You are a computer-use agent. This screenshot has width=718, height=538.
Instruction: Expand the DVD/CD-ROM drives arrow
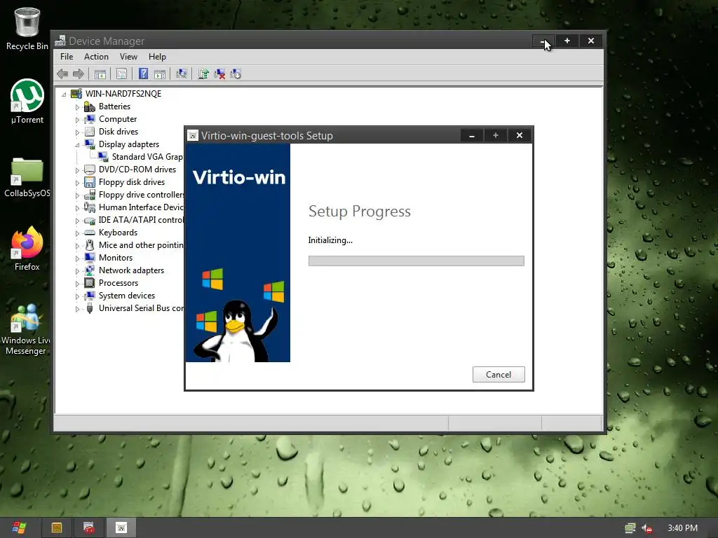point(77,170)
